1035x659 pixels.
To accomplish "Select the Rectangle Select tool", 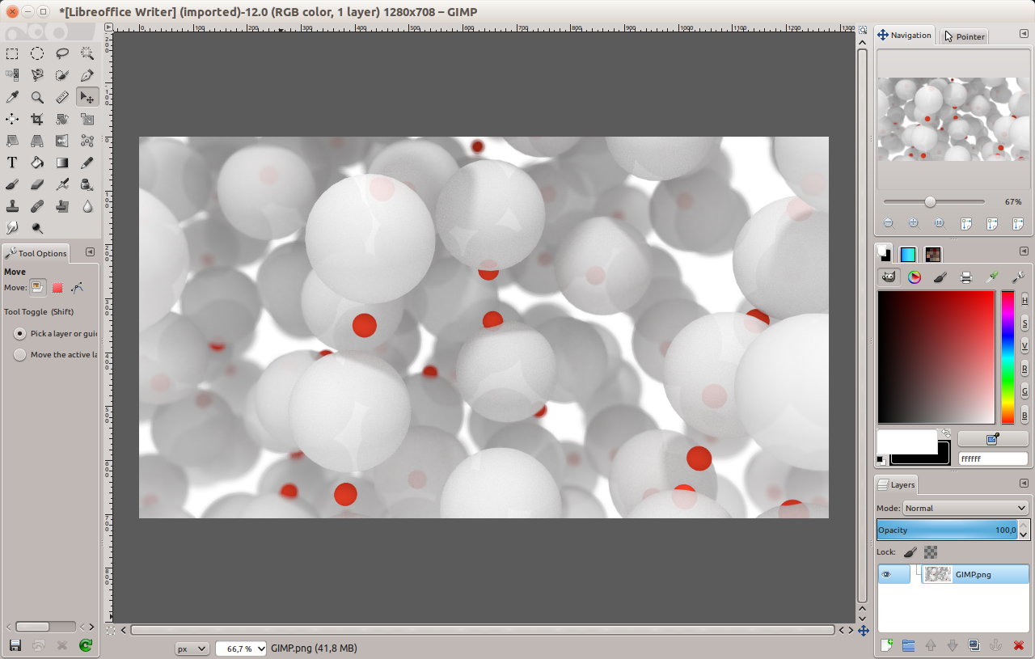I will click(x=12, y=53).
